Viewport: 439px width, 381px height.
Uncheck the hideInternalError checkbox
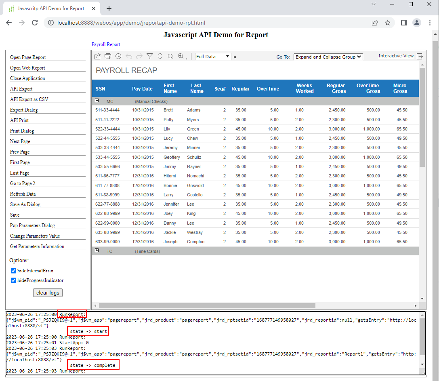tap(13, 271)
